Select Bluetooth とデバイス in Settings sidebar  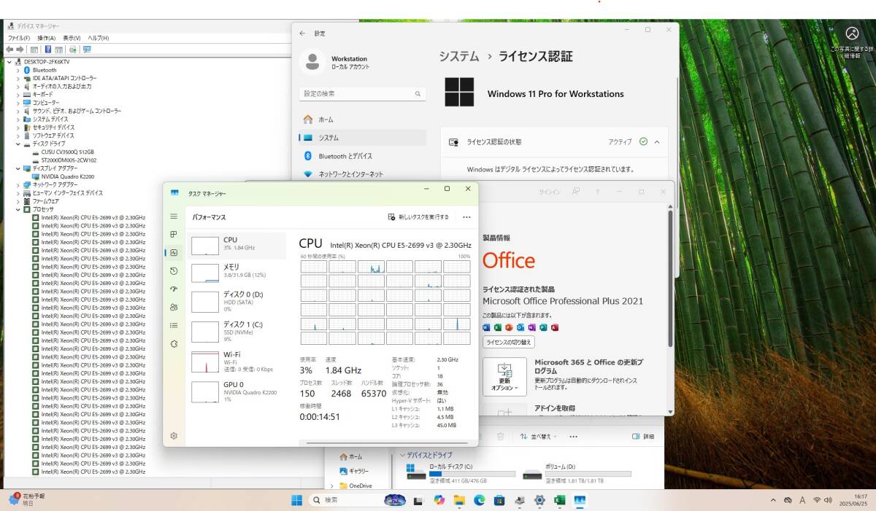(x=362, y=156)
